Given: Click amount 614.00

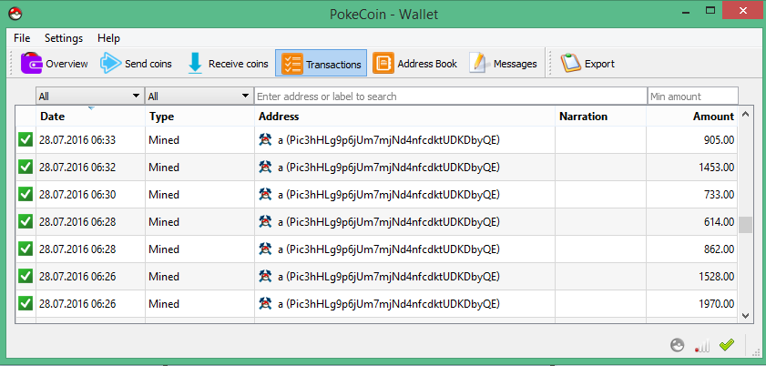Looking at the screenshot, I should (x=719, y=222).
